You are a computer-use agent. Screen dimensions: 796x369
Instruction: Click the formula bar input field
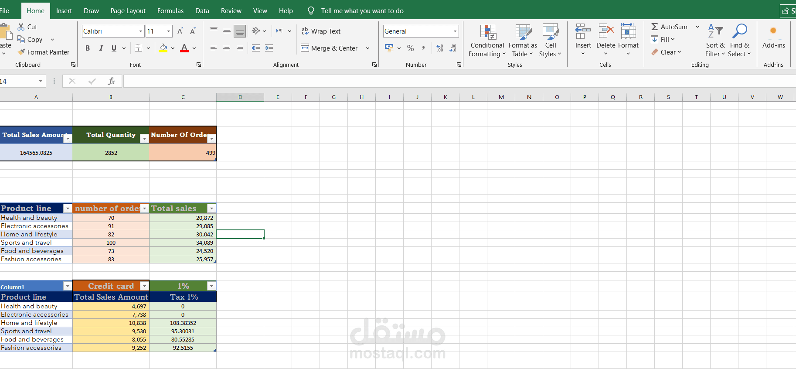click(x=459, y=81)
